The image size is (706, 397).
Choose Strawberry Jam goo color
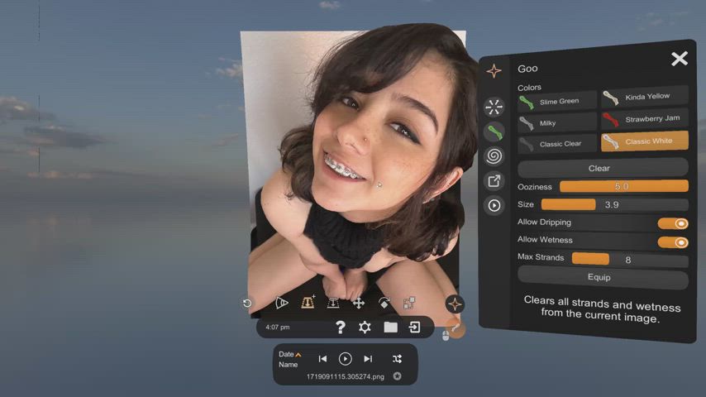point(645,119)
